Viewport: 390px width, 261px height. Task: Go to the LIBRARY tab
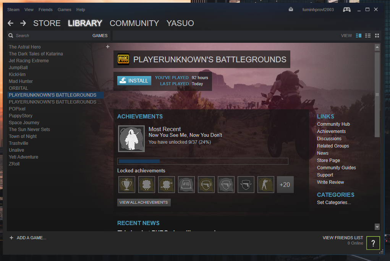(85, 23)
